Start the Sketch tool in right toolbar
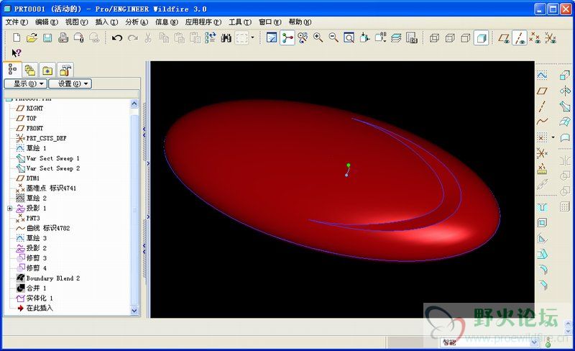This screenshot has width=575, height=351. (542, 76)
